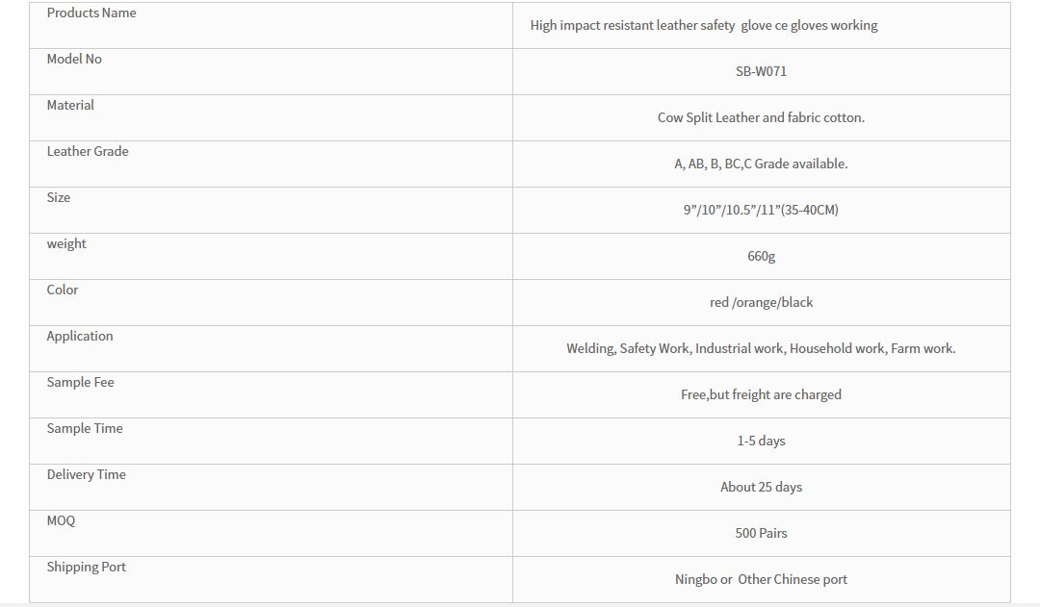Click the MOQ row label
Screen dimensions: 1040x607
click(x=61, y=520)
